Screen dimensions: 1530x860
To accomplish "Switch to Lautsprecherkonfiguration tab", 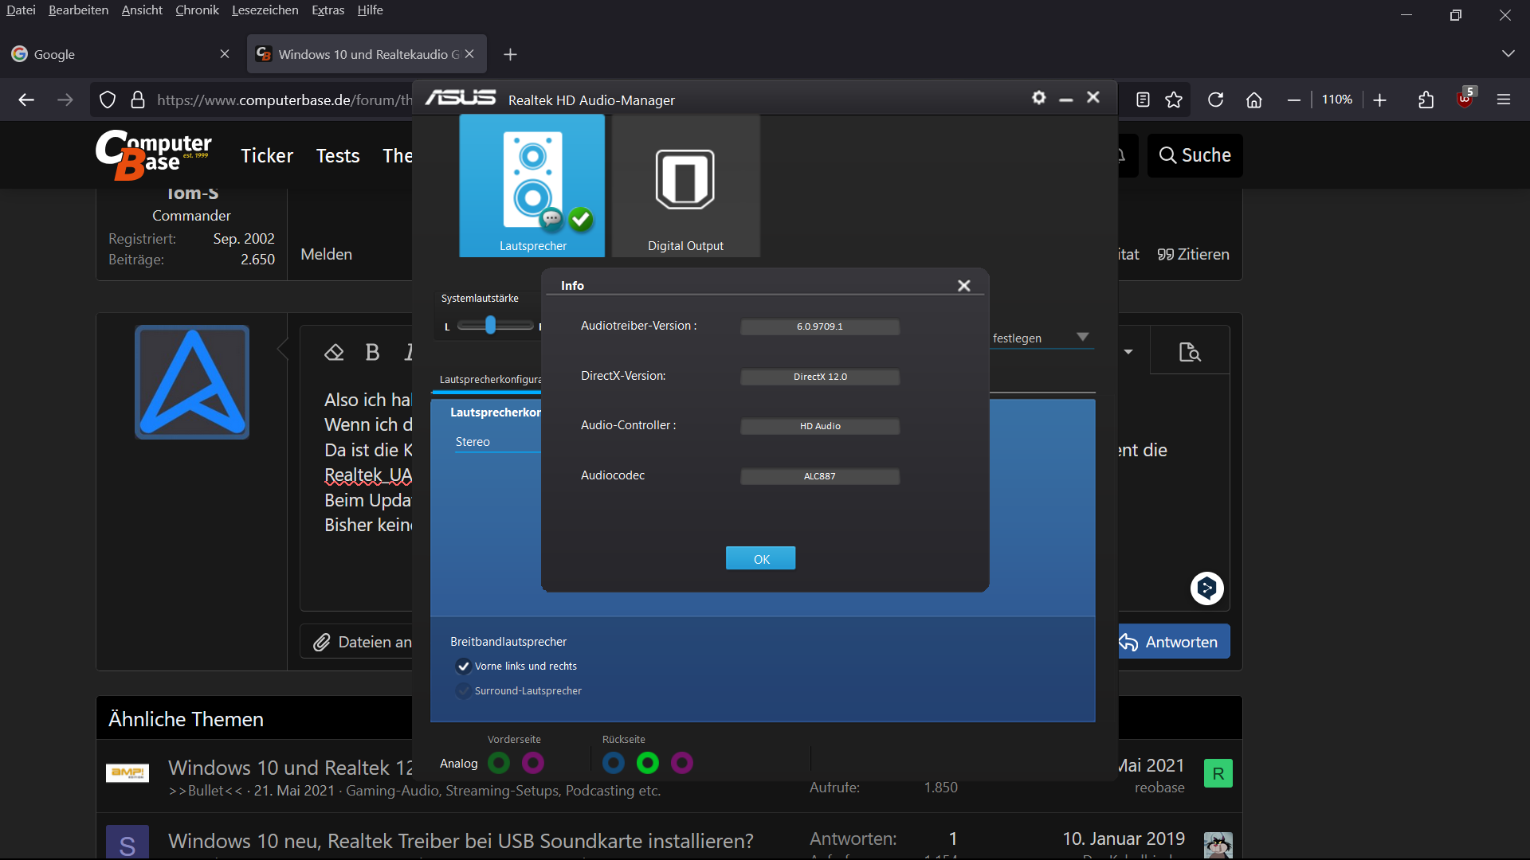I will 490,380.
